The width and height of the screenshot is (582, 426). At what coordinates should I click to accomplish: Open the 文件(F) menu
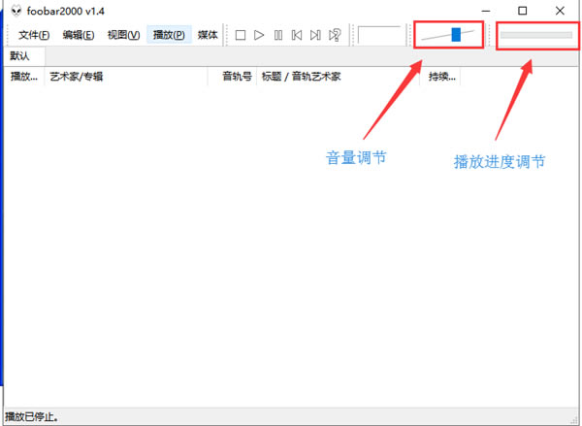click(34, 35)
